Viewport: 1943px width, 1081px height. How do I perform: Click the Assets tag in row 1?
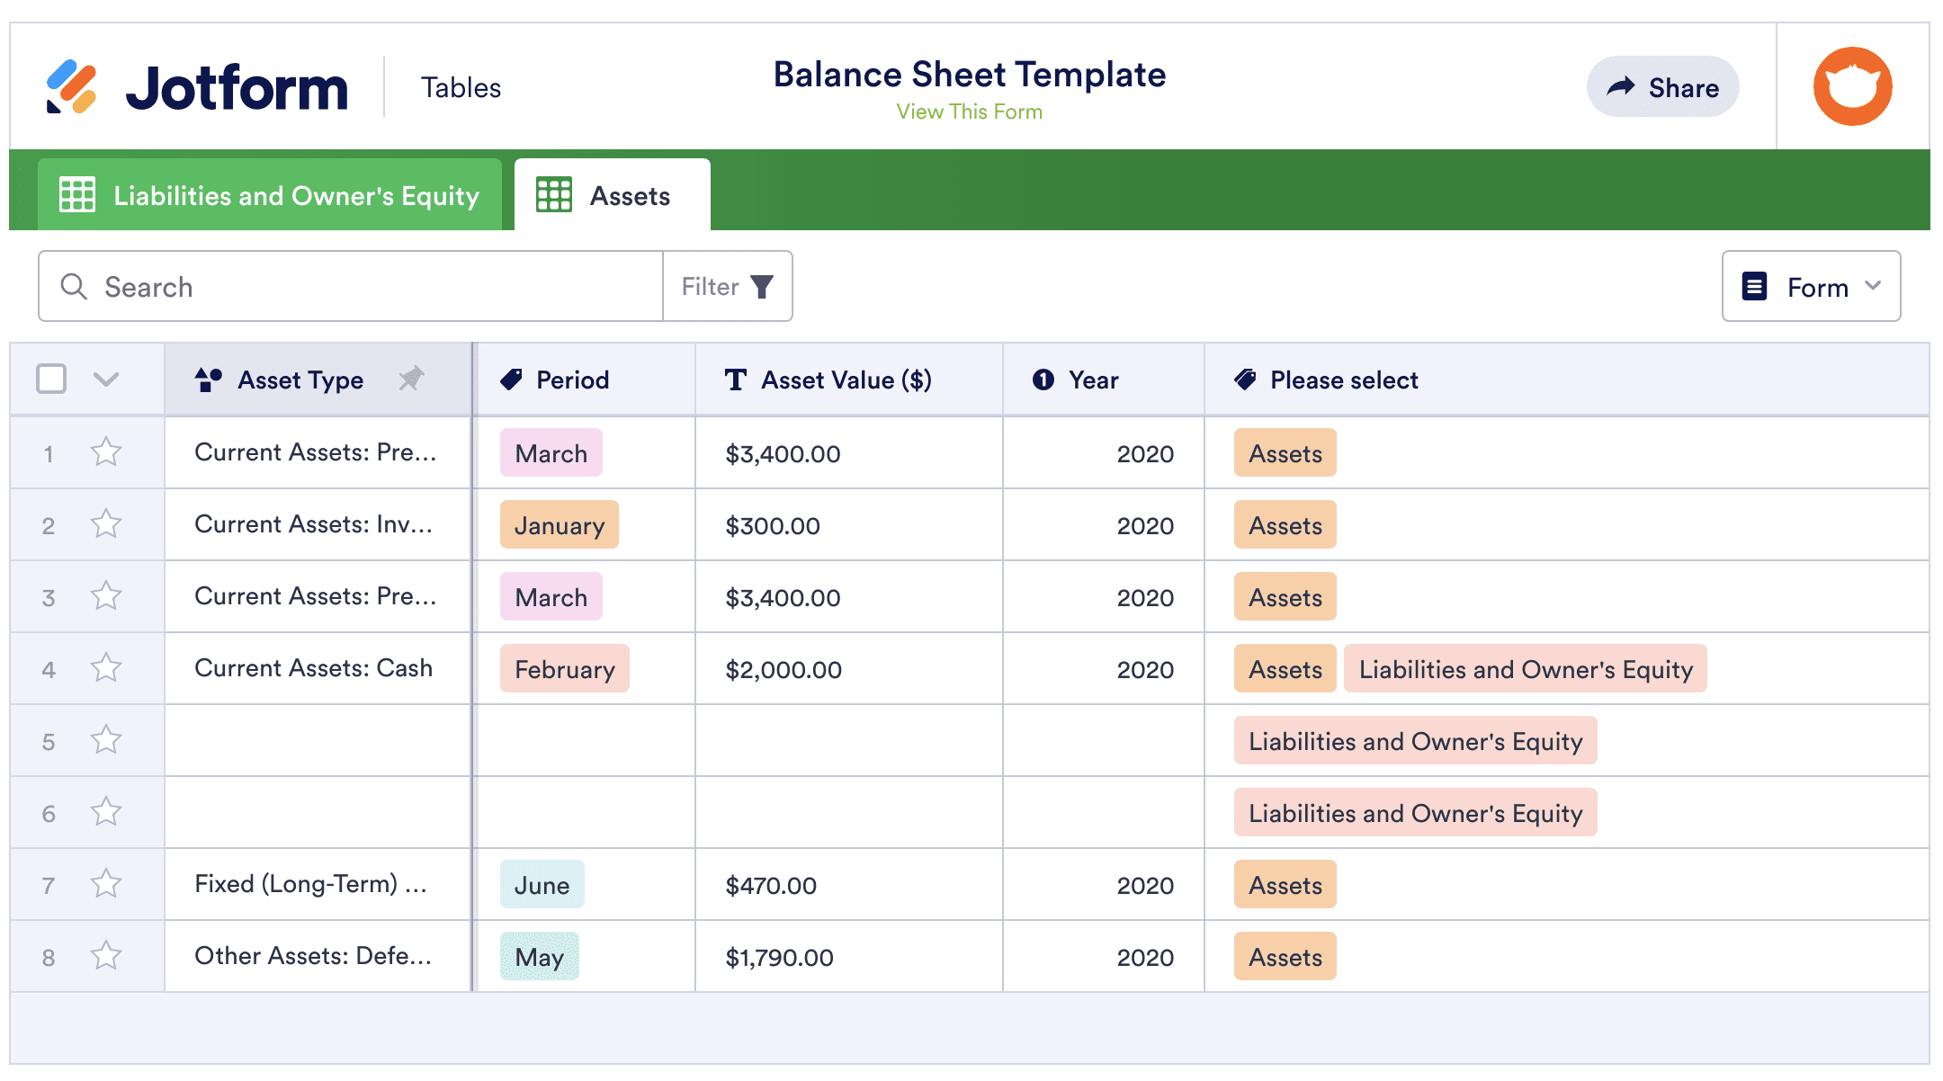click(x=1285, y=452)
